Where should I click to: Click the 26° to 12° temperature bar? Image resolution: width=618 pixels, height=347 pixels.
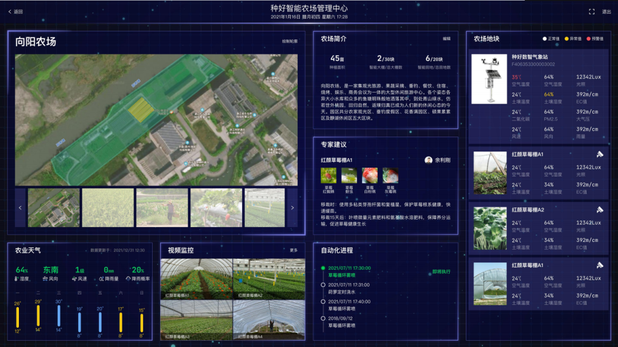(17, 317)
